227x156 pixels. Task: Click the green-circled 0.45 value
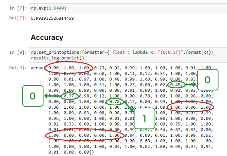coord(176,84)
